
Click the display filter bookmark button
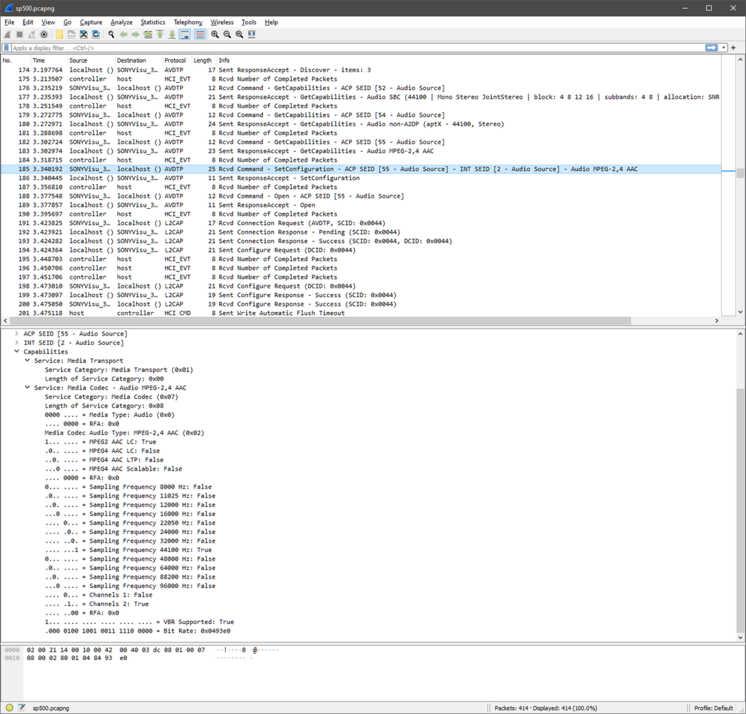click(x=6, y=48)
